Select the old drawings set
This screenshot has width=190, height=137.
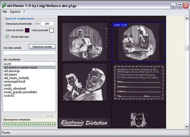pos(29,71)
